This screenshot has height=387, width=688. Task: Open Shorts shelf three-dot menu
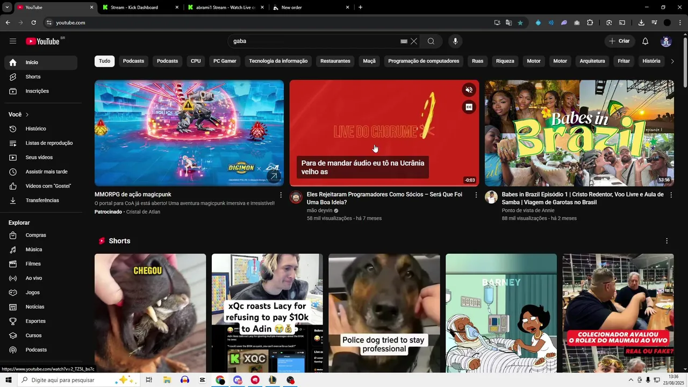(x=666, y=241)
